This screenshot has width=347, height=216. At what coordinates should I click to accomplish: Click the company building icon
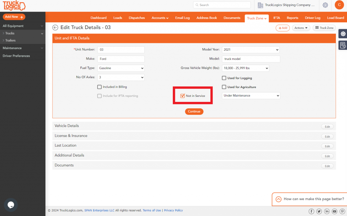260,5
